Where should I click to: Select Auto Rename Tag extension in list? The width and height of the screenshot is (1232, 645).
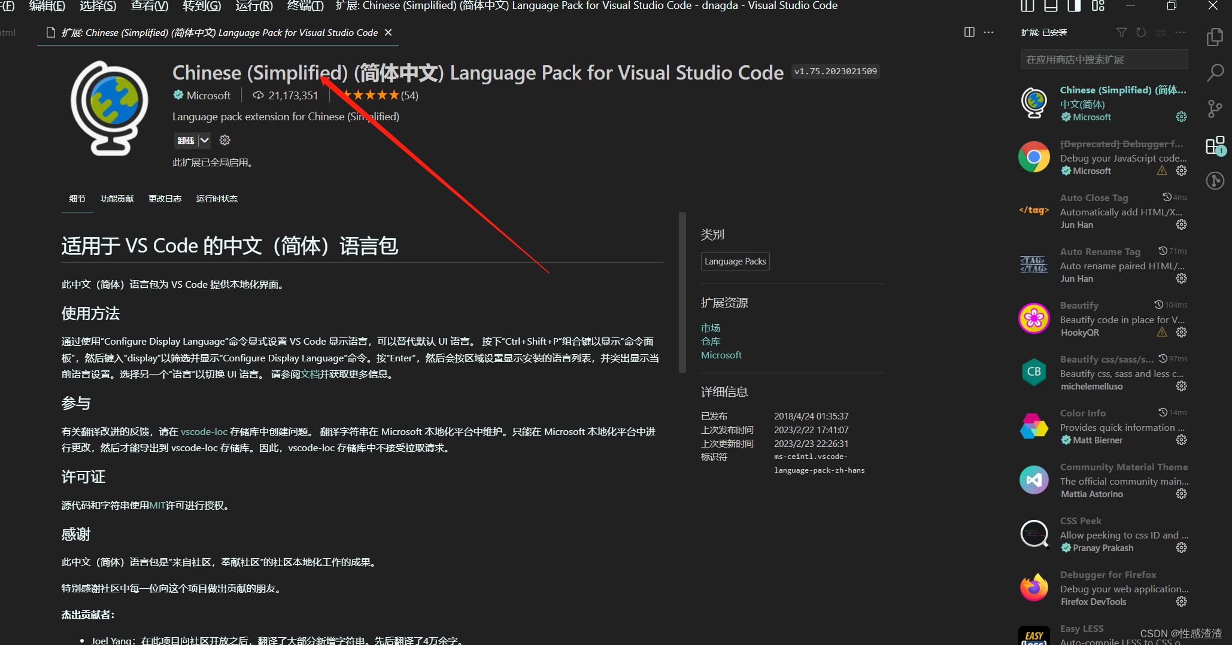tap(1104, 264)
